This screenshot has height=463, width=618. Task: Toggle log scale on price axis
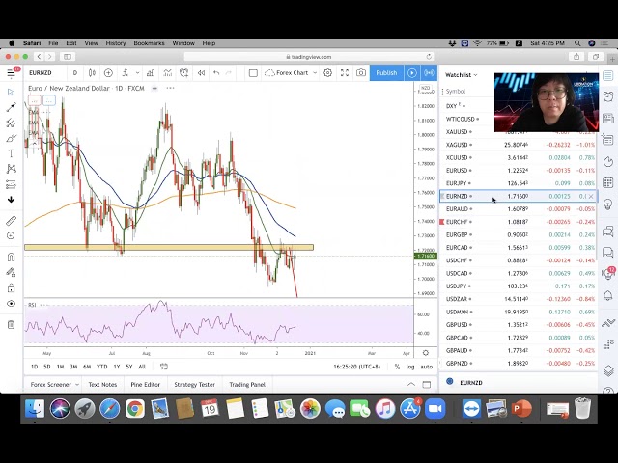tap(411, 367)
